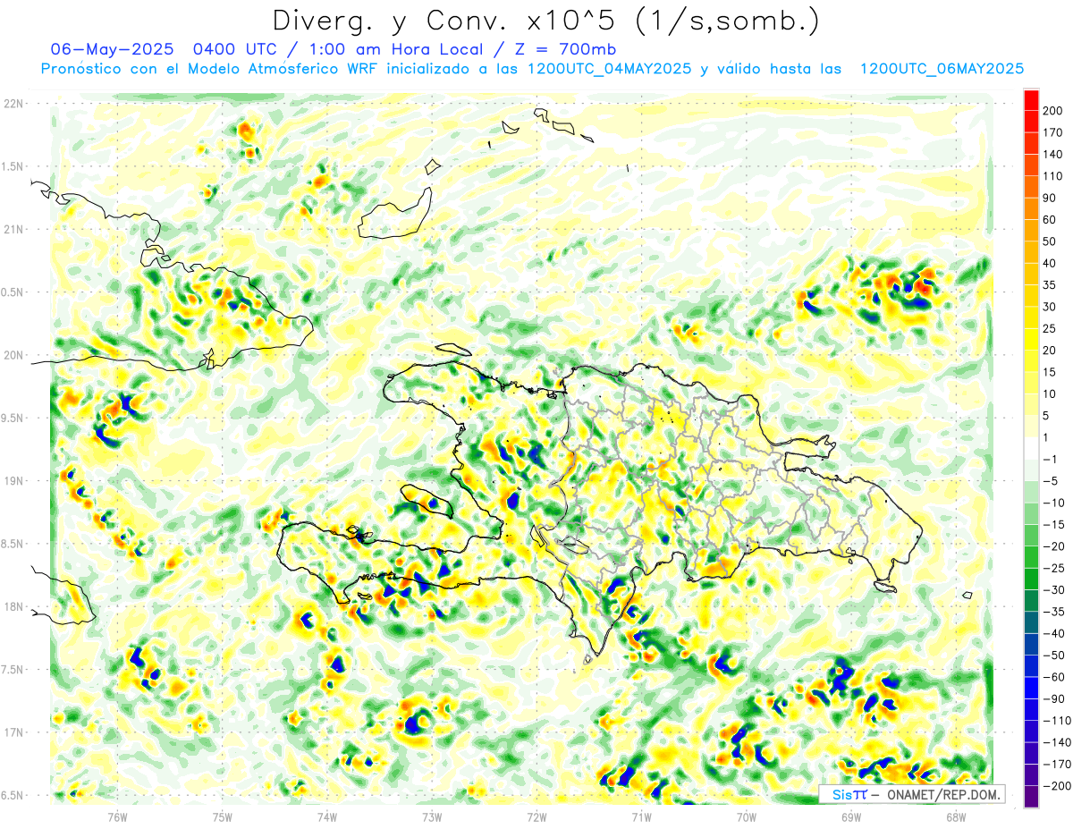Screen dimensions: 1073x829
Task: Select the dark purple swatch below -200
Action: tap(1031, 797)
